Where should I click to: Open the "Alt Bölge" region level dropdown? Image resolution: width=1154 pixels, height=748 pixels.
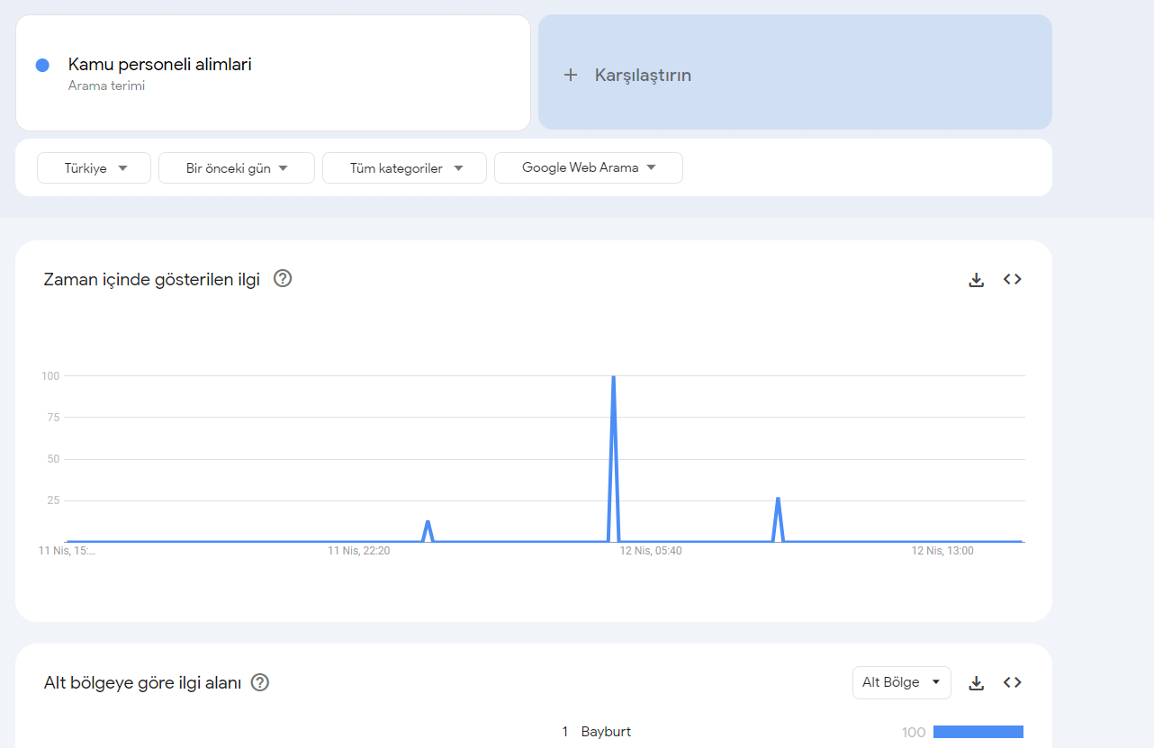902,682
